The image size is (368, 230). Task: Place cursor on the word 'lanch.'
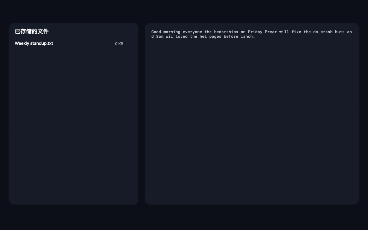(x=248, y=37)
